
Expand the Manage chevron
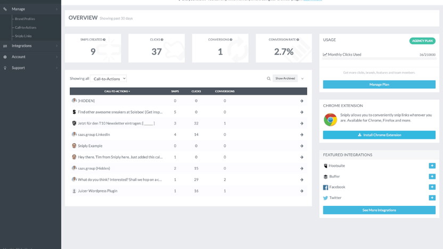point(57,9)
